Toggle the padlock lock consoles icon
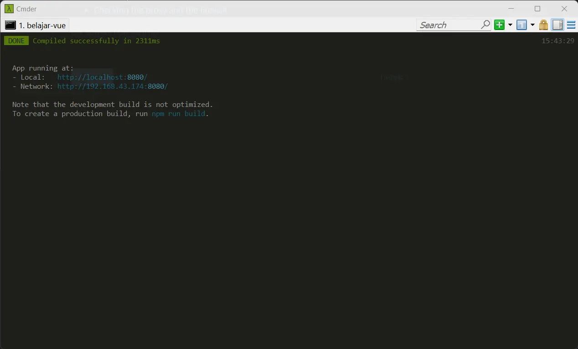The height and width of the screenshot is (349, 578). (543, 25)
